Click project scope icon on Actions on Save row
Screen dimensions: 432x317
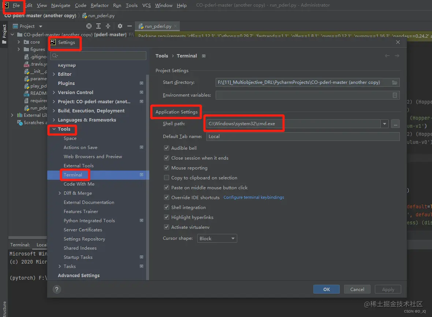coord(141,148)
